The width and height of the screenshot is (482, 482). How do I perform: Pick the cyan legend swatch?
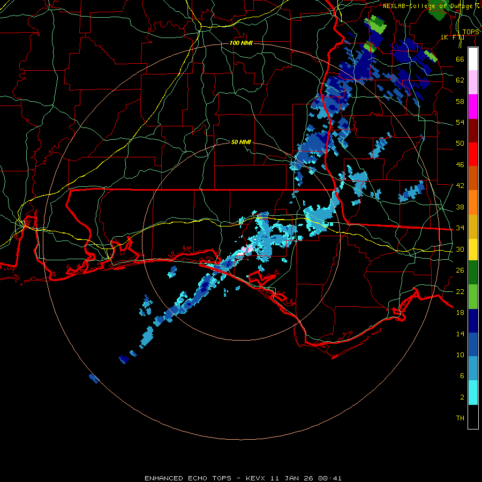(x=473, y=393)
